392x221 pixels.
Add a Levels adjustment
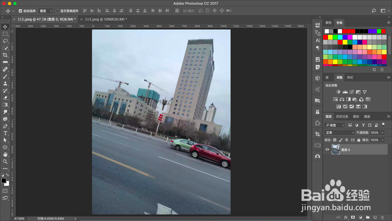[x=345, y=92]
